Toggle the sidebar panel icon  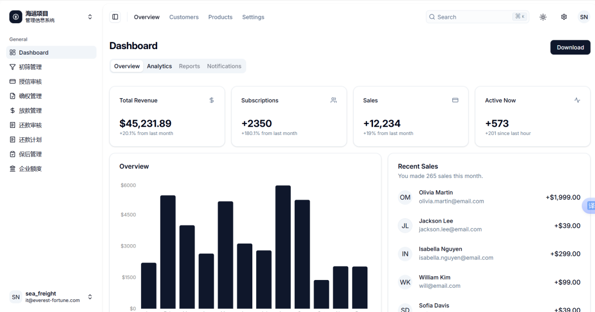[x=115, y=17]
